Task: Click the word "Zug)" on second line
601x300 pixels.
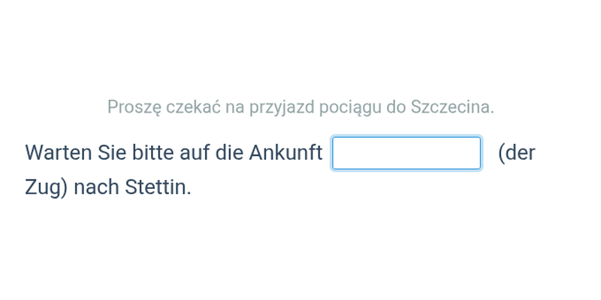Action: click(47, 188)
